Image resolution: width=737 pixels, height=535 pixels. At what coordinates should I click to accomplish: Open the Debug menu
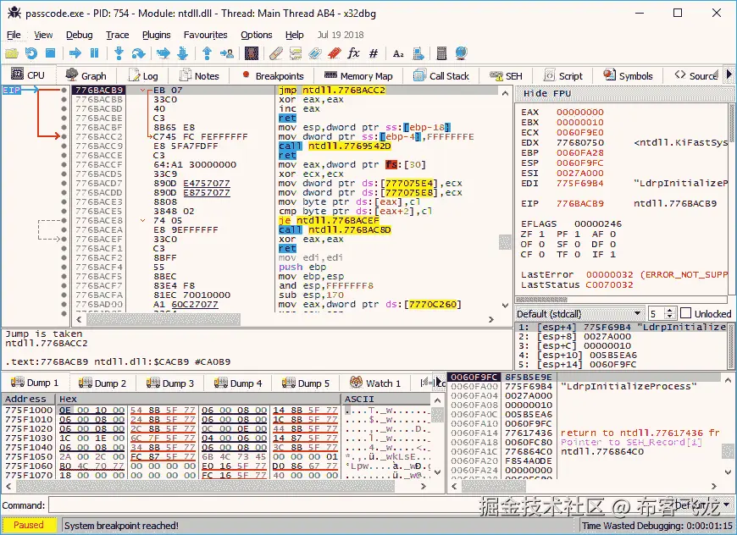click(x=79, y=35)
